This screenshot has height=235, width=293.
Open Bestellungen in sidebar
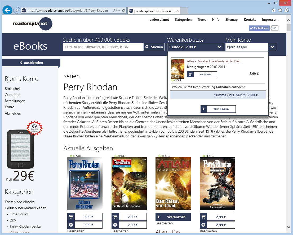[15, 101]
